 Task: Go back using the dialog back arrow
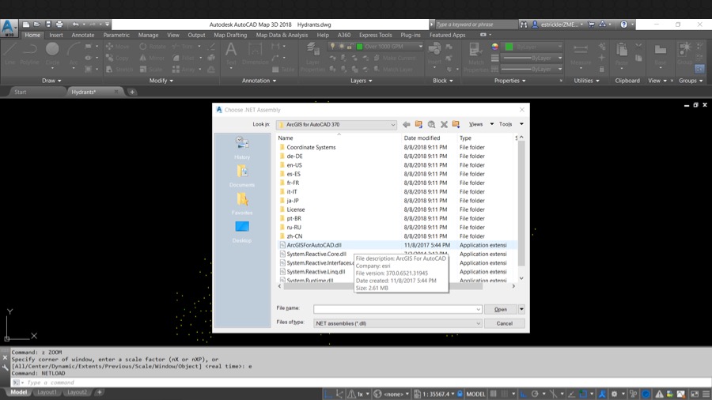[407, 124]
